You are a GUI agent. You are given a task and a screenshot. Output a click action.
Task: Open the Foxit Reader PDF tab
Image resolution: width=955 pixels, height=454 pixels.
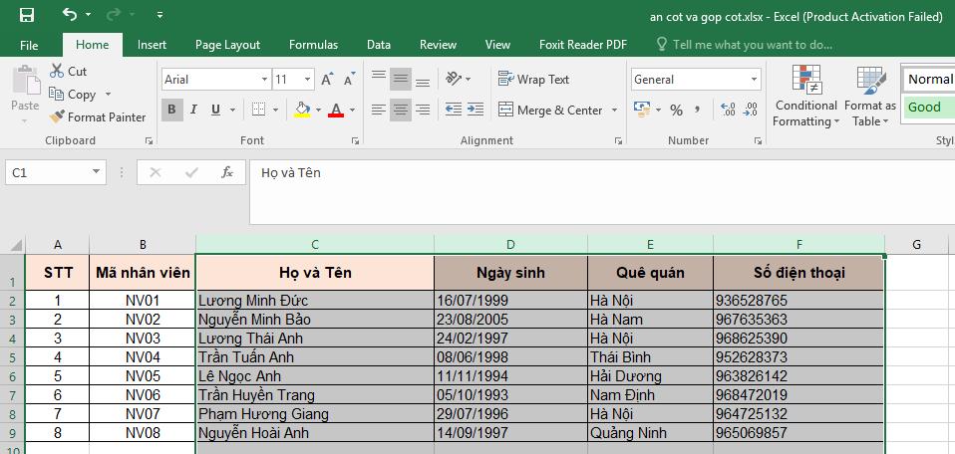click(583, 45)
